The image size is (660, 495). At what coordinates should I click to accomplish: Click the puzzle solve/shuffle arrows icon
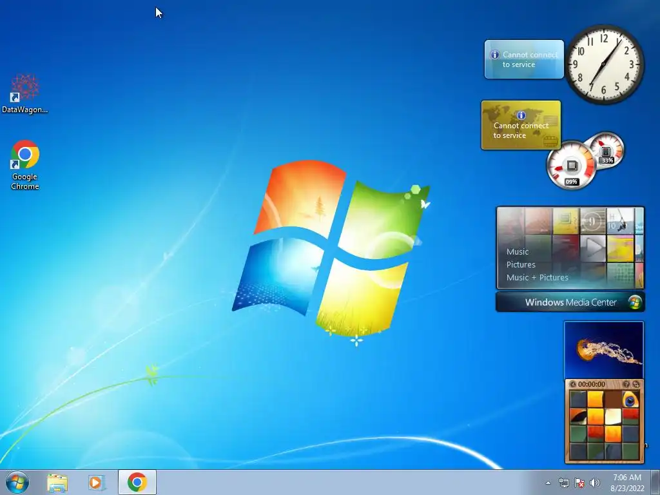coord(636,384)
